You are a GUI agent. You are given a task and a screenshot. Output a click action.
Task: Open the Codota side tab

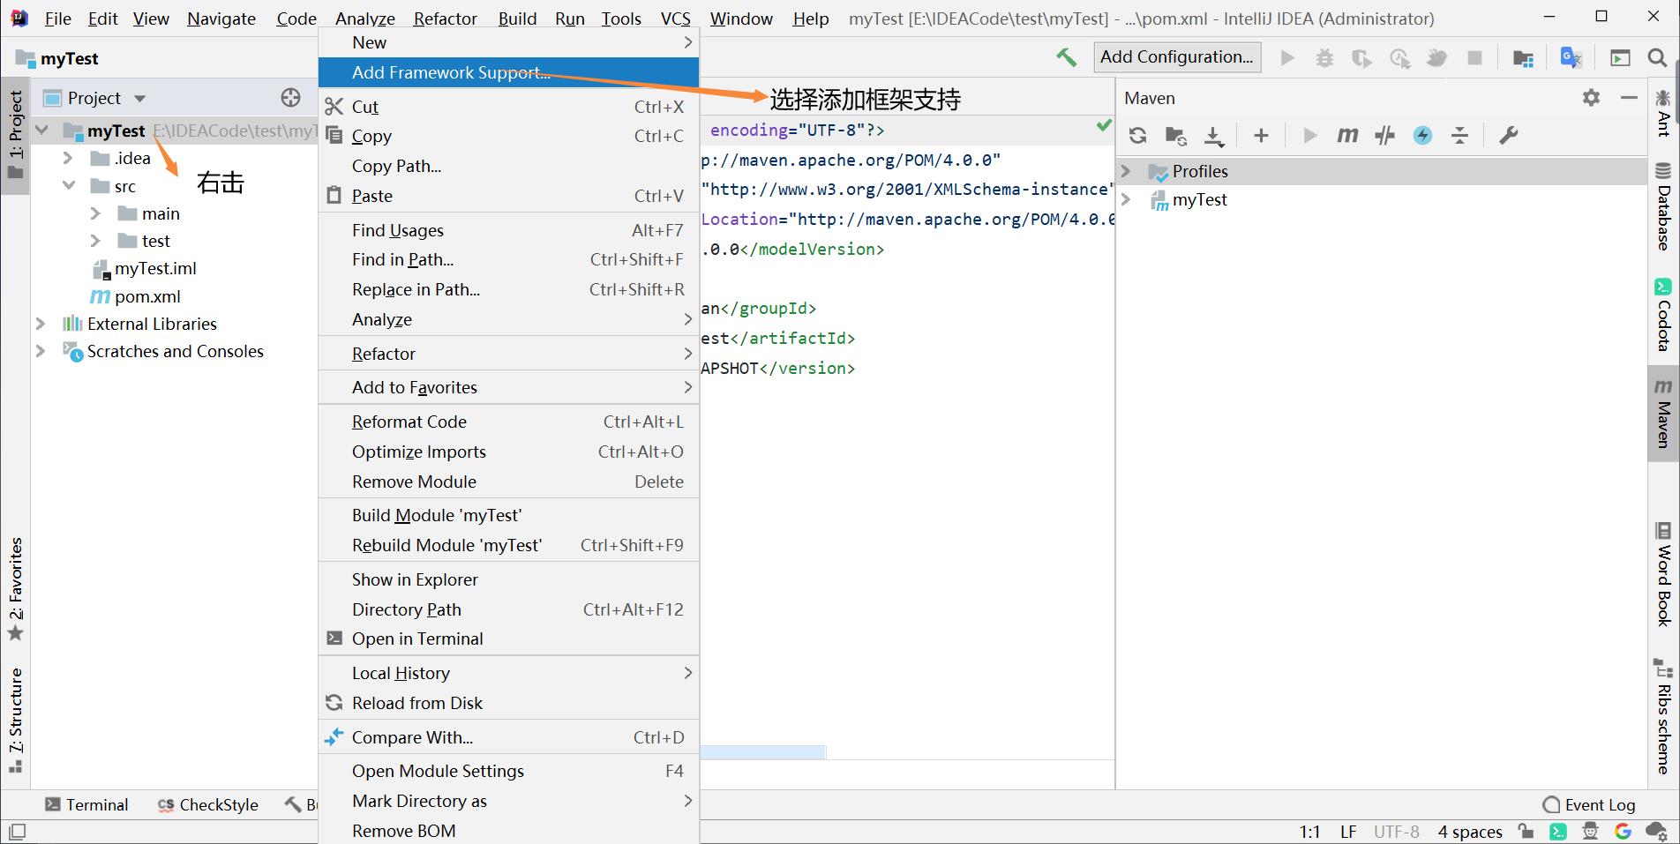[1663, 315]
